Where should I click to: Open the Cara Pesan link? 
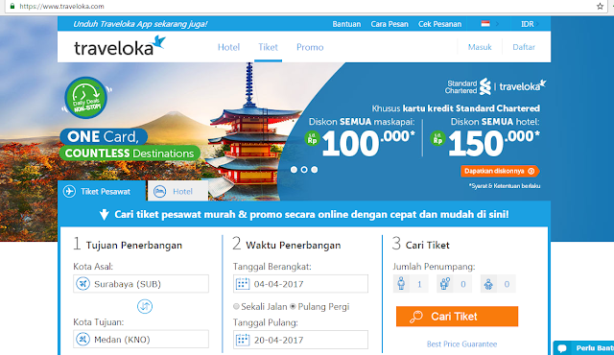pos(390,24)
